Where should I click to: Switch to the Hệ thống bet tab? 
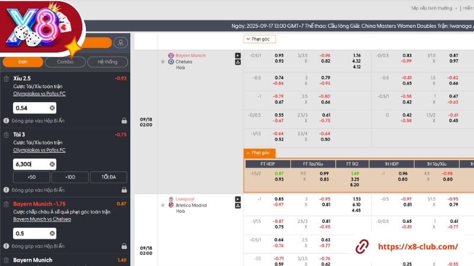click(x=107, y=62)
